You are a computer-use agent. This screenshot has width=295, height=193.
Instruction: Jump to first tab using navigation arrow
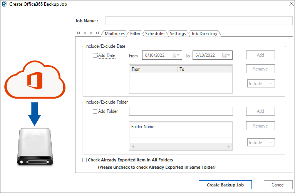79,33
